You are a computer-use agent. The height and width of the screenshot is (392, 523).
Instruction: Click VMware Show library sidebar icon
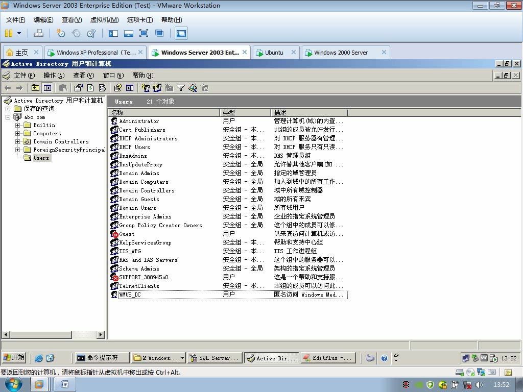113,33
